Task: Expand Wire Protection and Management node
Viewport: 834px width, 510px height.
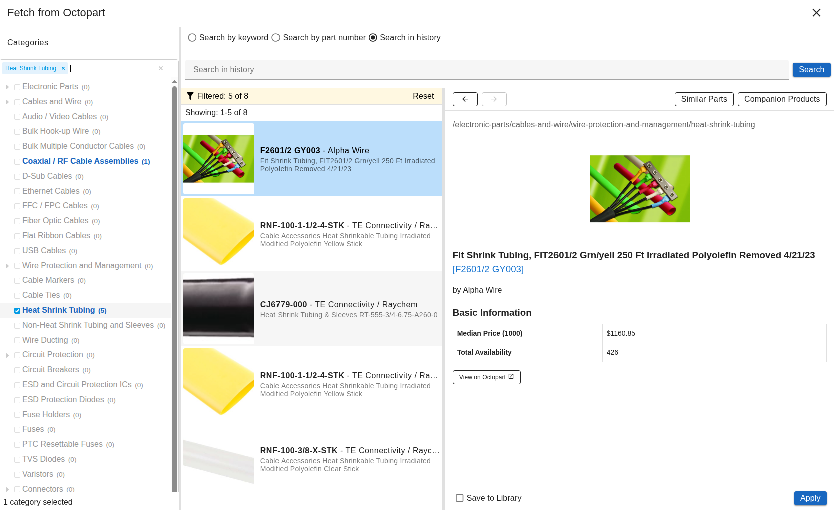Action: [x=7, y=266]
